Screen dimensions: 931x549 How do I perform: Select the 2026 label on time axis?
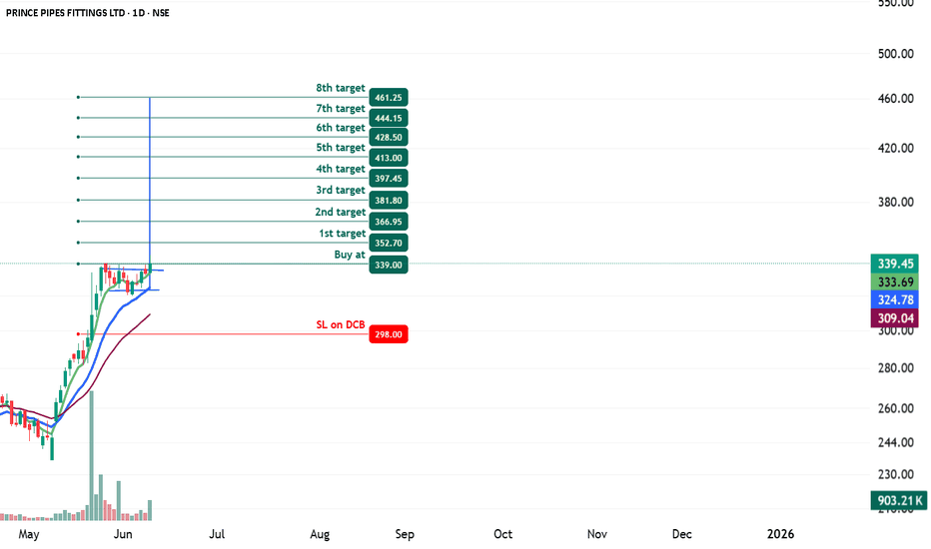click(780, 534)
